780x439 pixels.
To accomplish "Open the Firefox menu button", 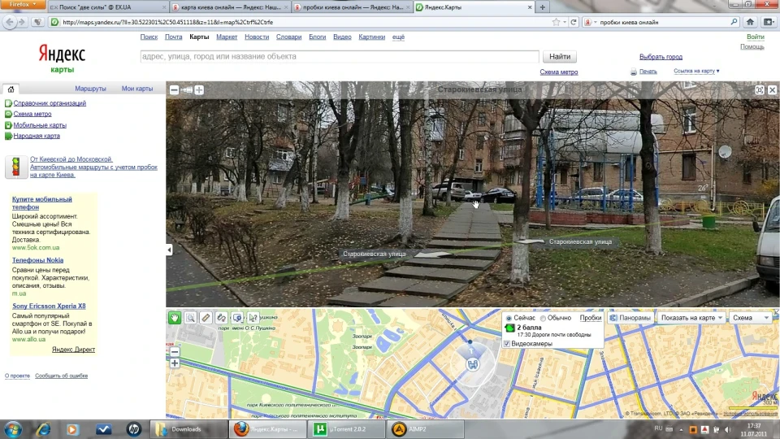I will click(x=23, y=5).
